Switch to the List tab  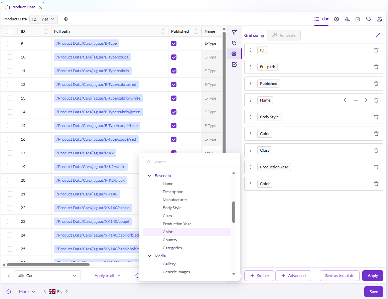pos(321,19)
